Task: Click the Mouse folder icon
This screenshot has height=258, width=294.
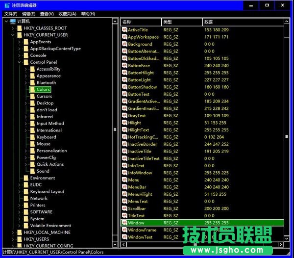Action: coord(32,144)
